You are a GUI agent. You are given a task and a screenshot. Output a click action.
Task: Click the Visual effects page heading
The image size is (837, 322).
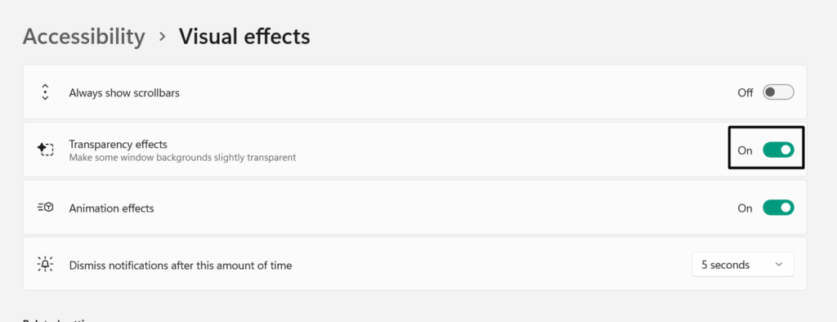click(244, 36)
